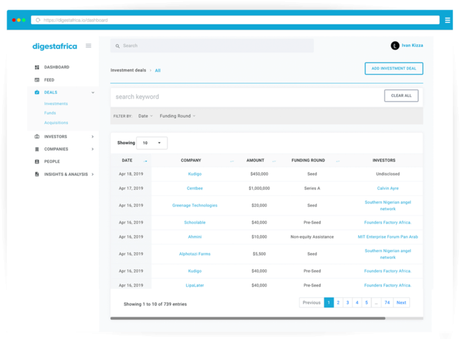Open the Showing 10 entries dropdown
The image size is (461, 339).
tap(152, 143)
